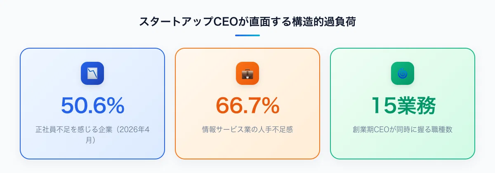
Task: Click the caption 情報サービス業の人手不足感
Action: 247,129
